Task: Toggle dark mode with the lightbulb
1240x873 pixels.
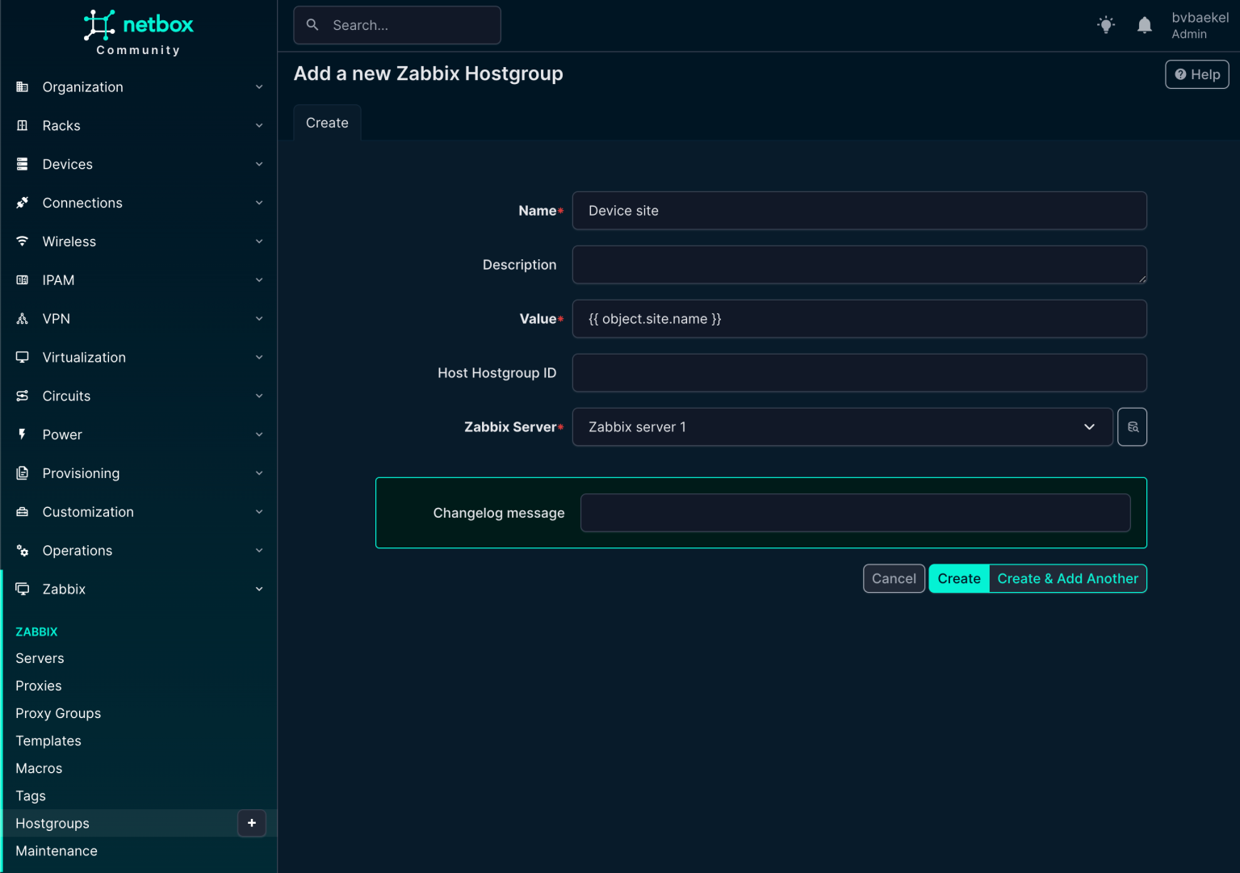Action: tap(1106, 24)
